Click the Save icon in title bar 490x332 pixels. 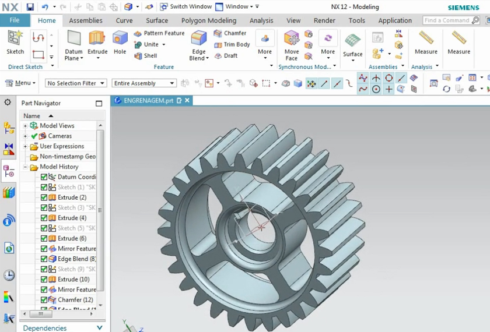(30, 7)
